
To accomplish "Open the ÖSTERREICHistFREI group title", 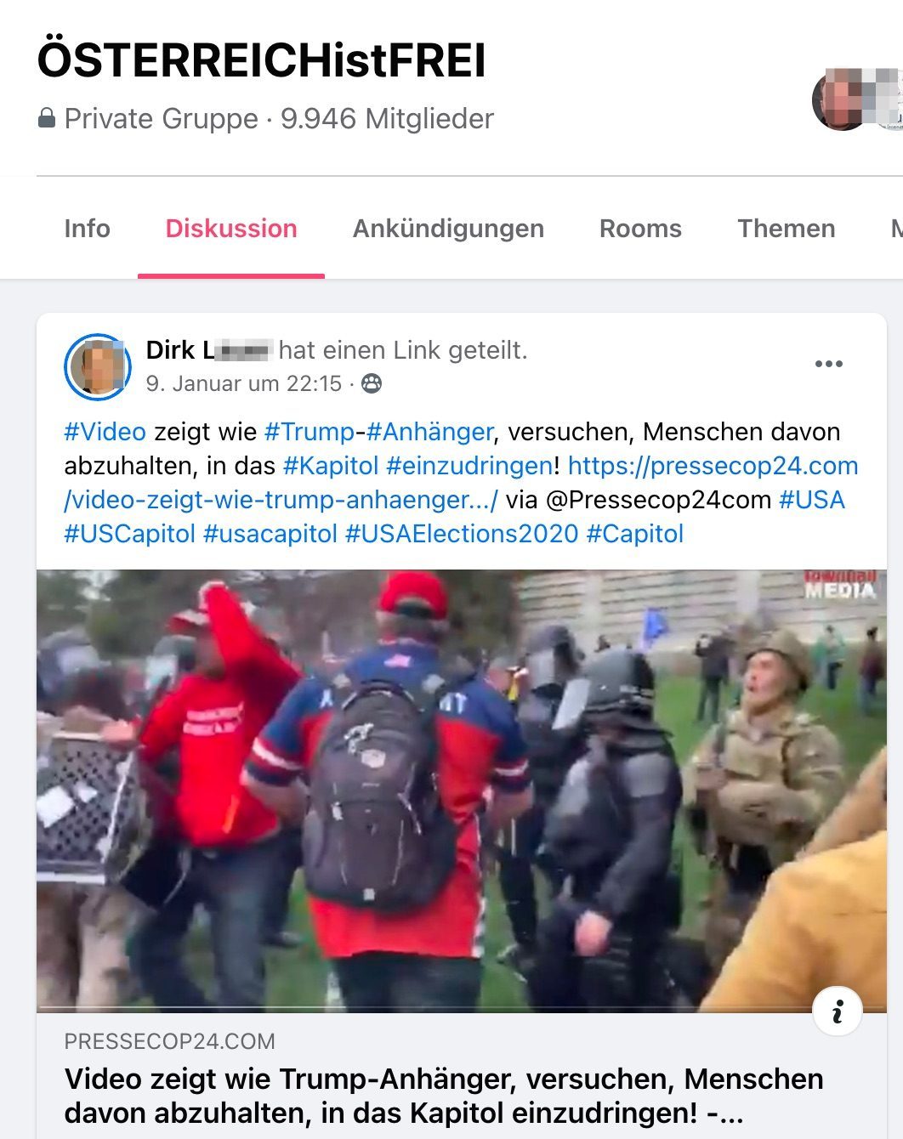I will (261, 60).
